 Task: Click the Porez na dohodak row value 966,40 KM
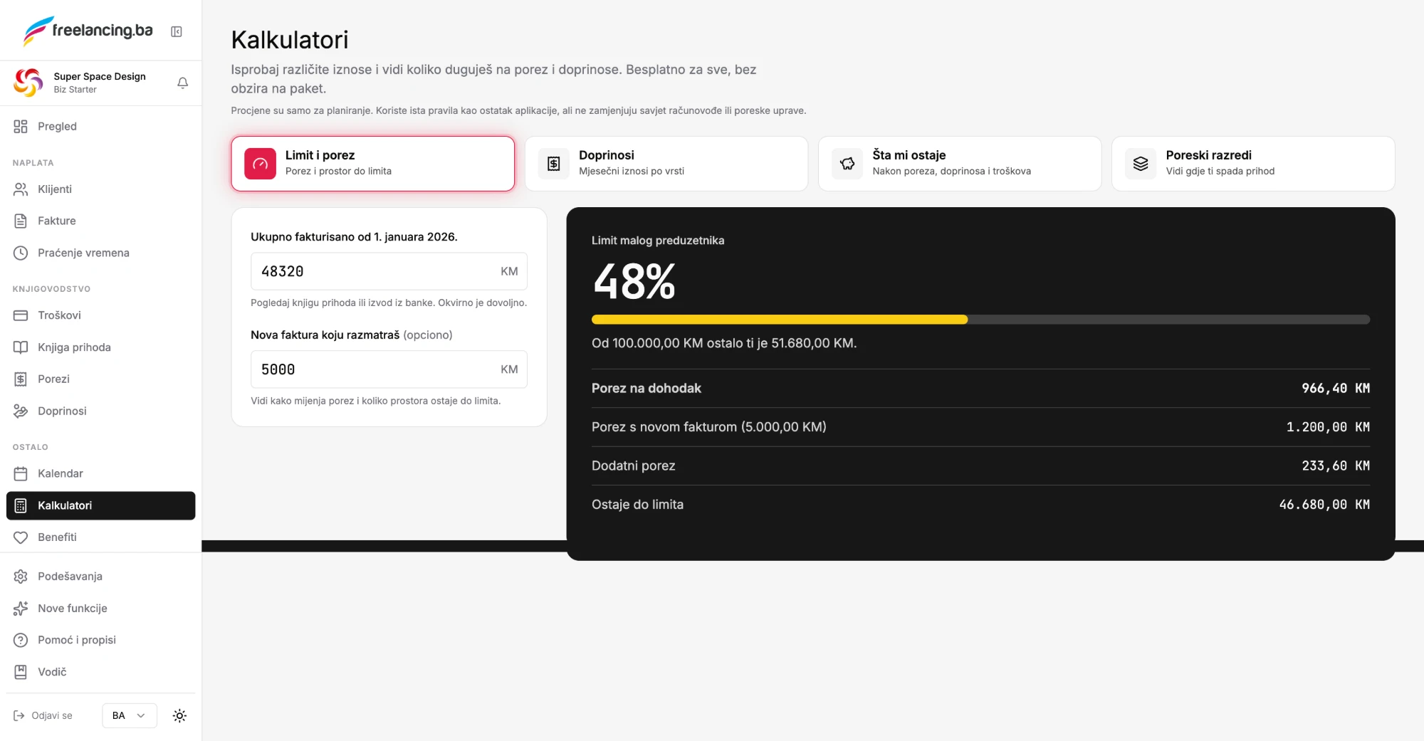coord(1336,388)
